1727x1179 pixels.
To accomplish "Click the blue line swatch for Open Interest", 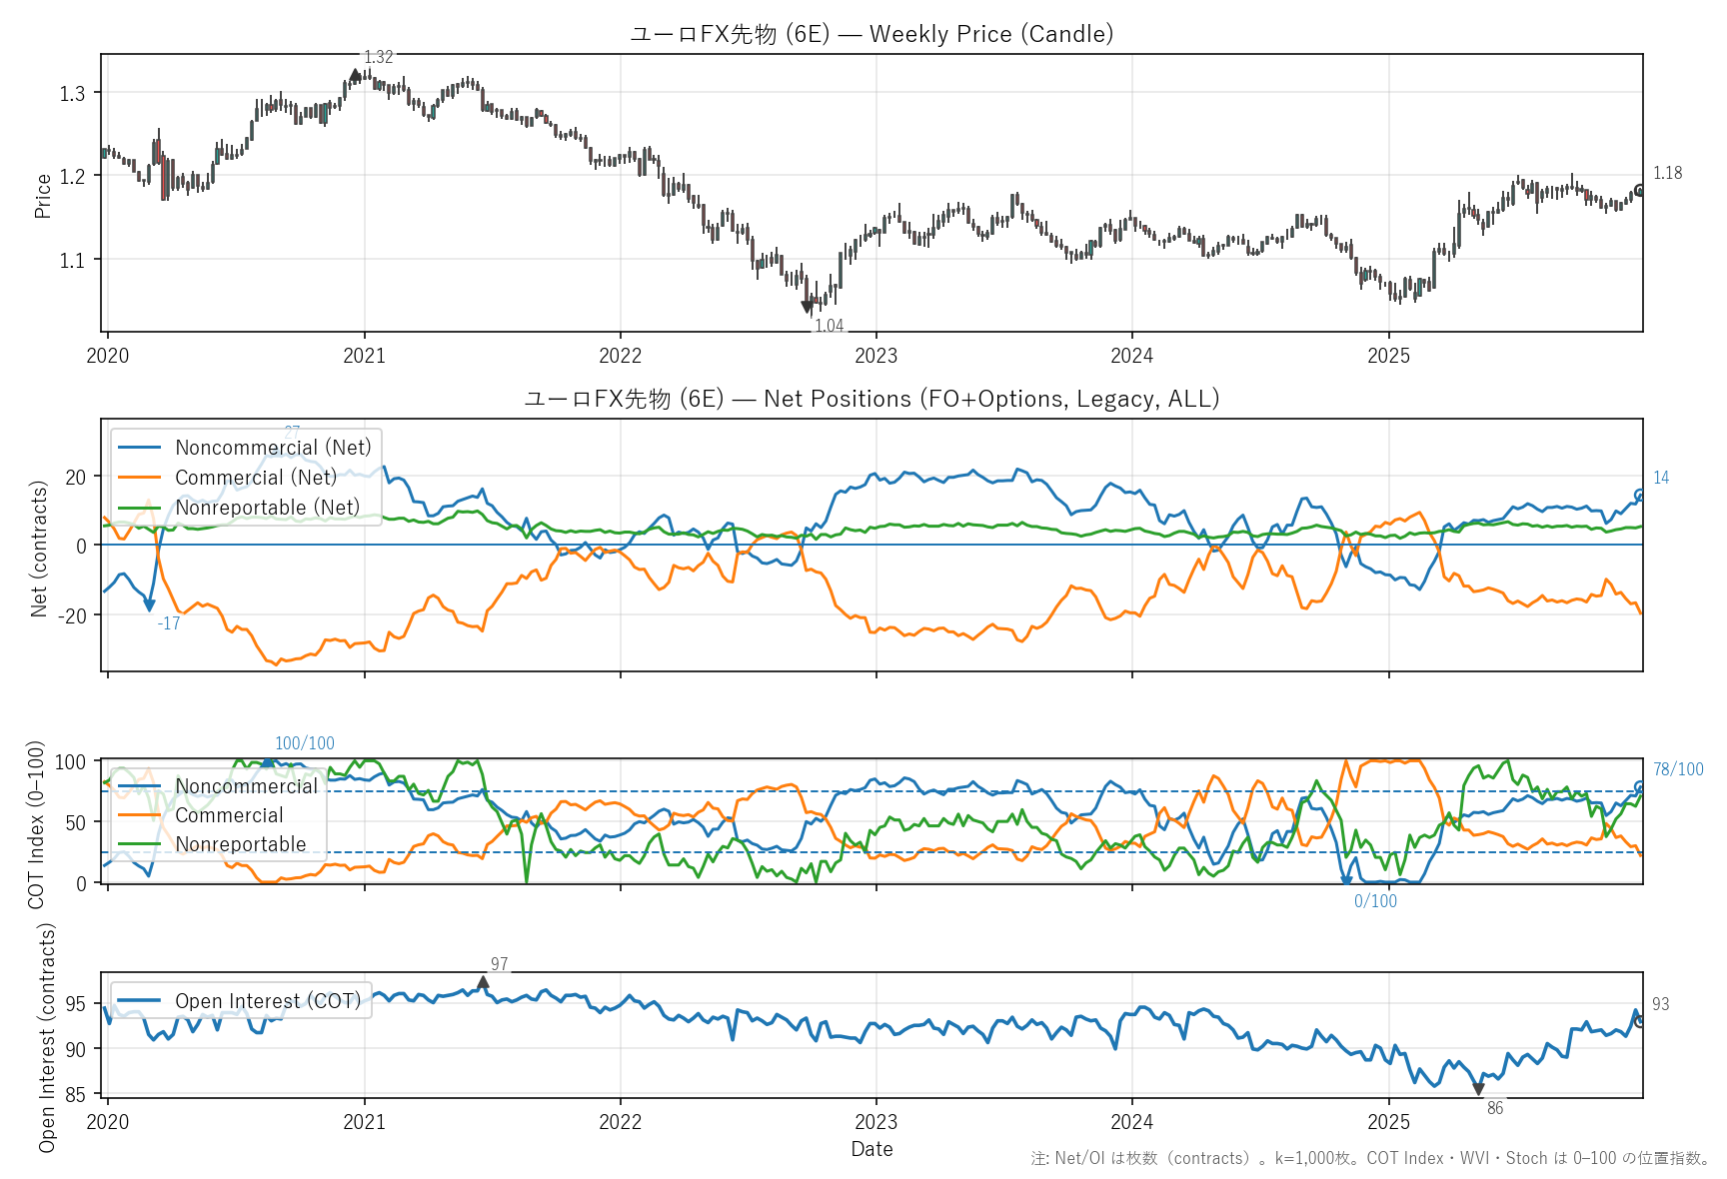I will point(138,1001).
